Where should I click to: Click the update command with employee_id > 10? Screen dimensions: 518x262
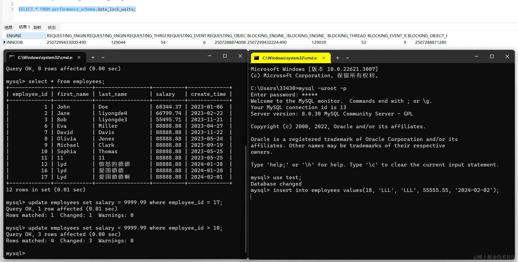click(x=125, y=228)
